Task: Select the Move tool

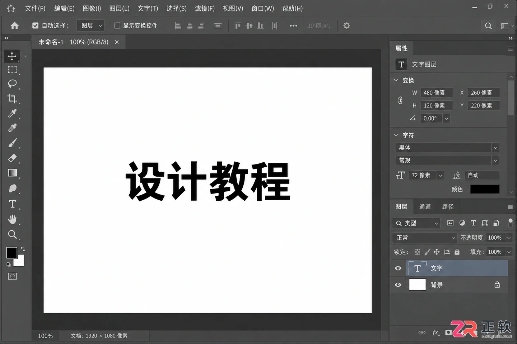Action: click(x=12, y=56)
